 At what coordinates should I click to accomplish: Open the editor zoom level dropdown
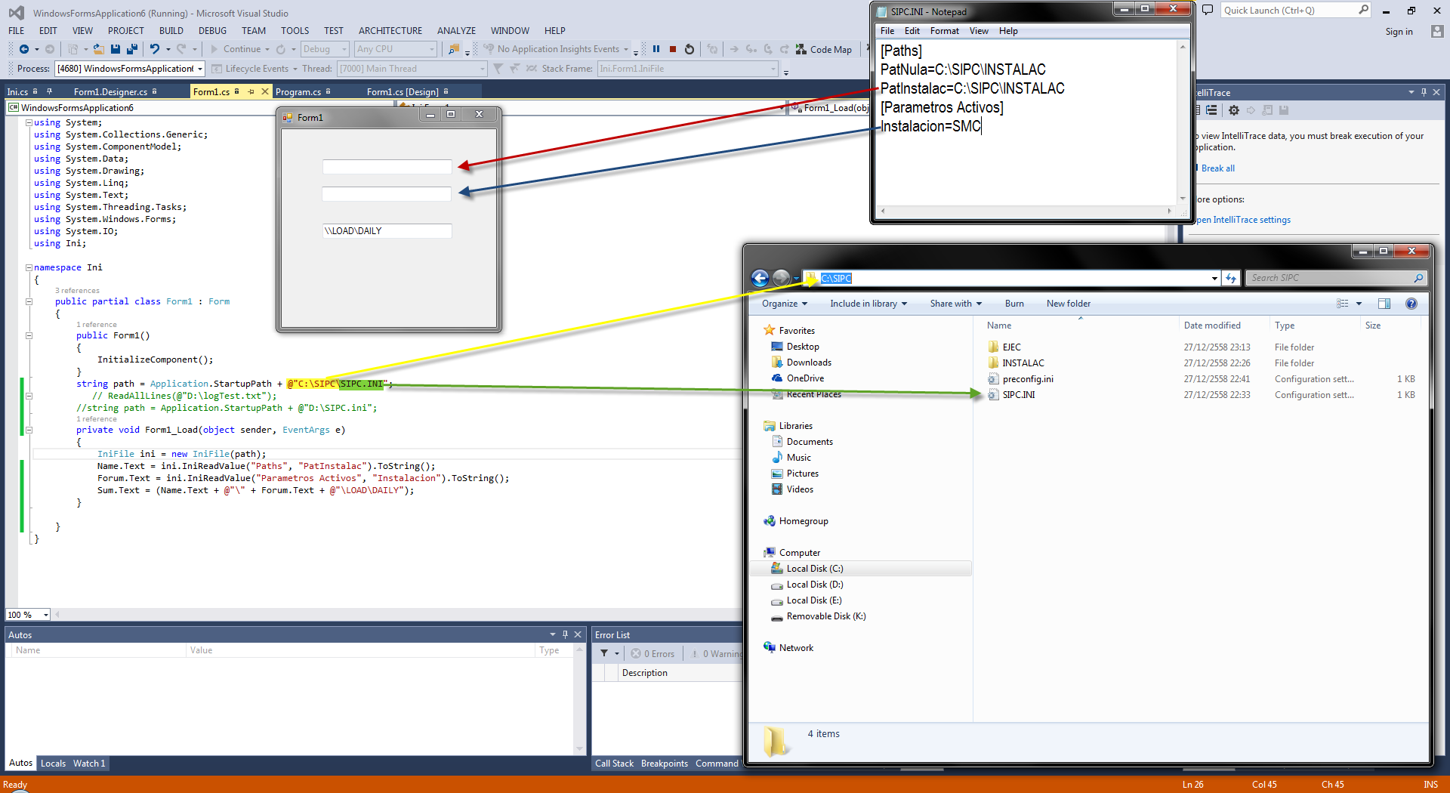pyautogui.click(x=45, y=615)
